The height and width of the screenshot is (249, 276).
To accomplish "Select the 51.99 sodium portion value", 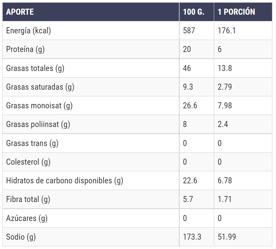I will tap(227, 237).
